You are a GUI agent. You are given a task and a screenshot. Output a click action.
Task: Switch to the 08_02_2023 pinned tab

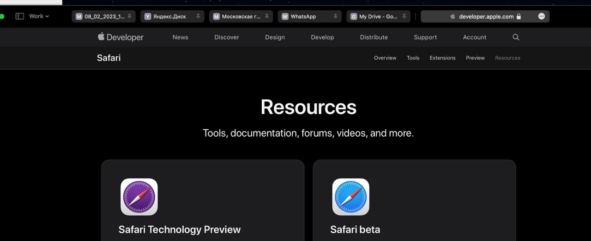click(x=103, y=17)
